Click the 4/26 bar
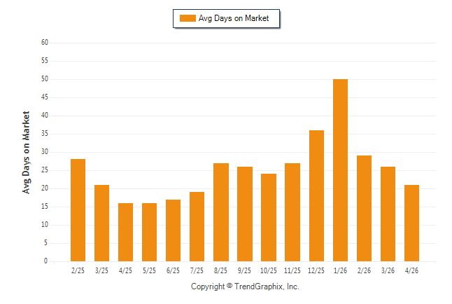 coord(411,223)
